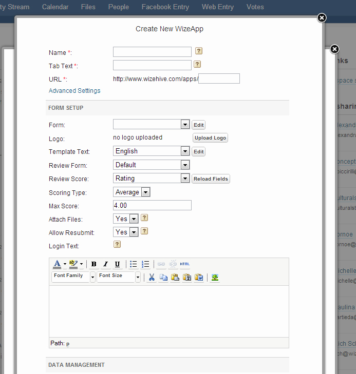Open the Scoring Type dropdown

132,192
